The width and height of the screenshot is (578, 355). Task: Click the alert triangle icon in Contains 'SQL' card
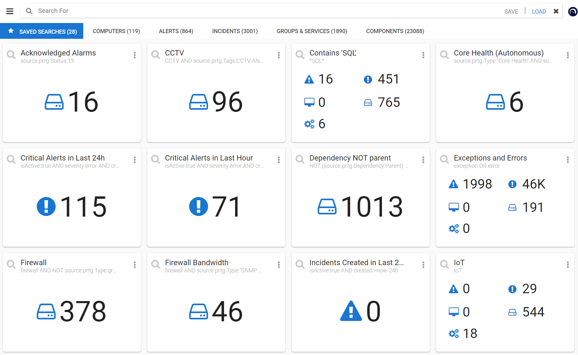tap(309, 79)
